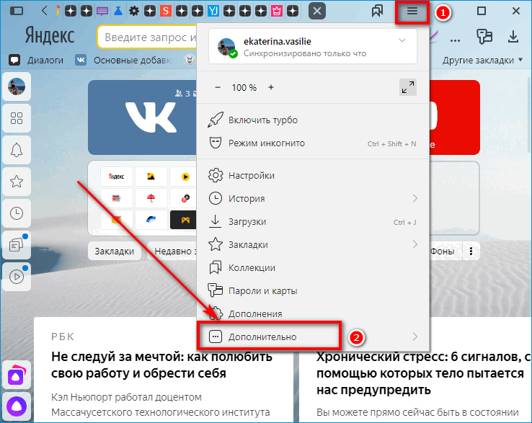The width and height of the screenshot is (532, 423).
Task: Expand the Другие закладки folder
Action: point(482,61)
